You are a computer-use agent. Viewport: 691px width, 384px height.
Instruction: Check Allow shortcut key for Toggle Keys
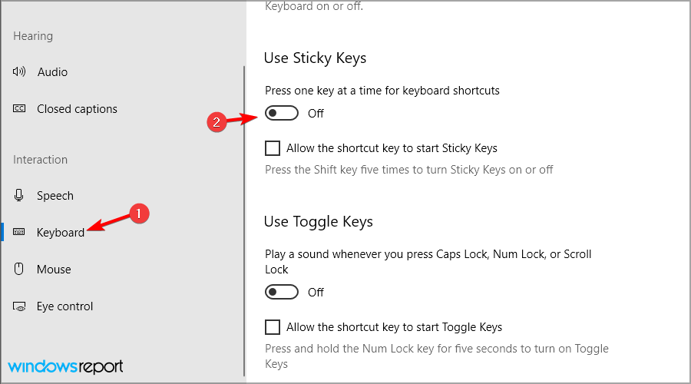coord(273,327)
